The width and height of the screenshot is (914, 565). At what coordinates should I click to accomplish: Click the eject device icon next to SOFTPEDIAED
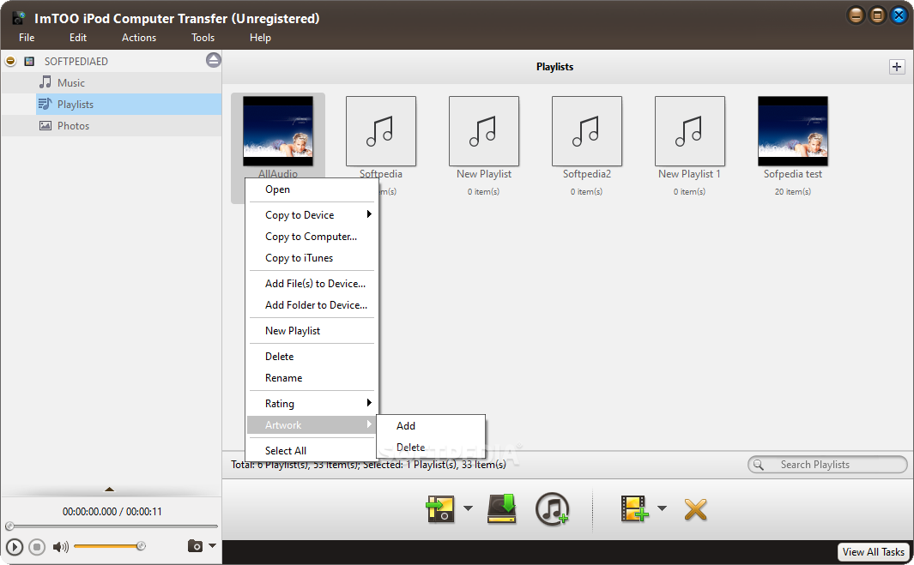[214, 60]
